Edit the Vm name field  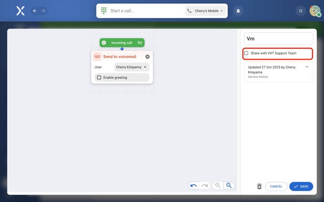coord(279,39)
